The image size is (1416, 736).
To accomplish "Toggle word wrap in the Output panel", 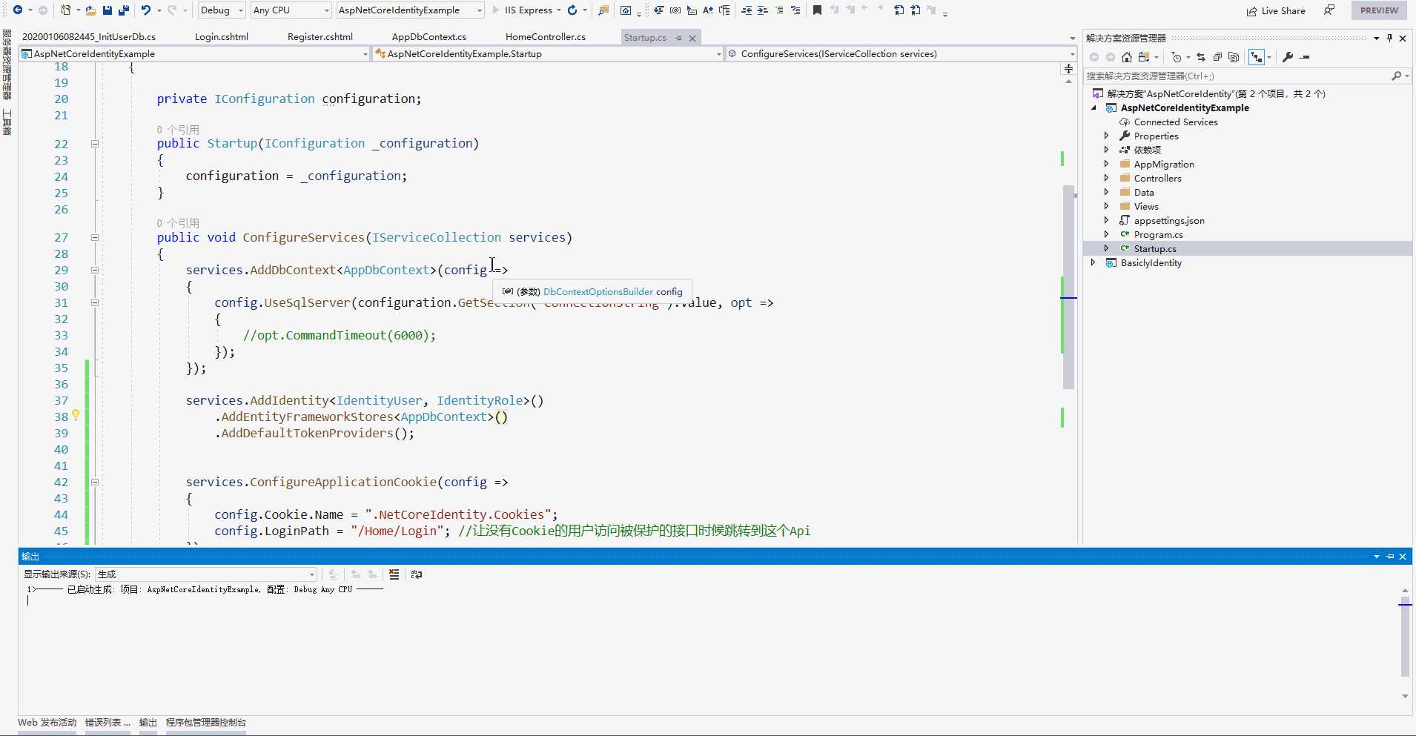I will point(417,574).
